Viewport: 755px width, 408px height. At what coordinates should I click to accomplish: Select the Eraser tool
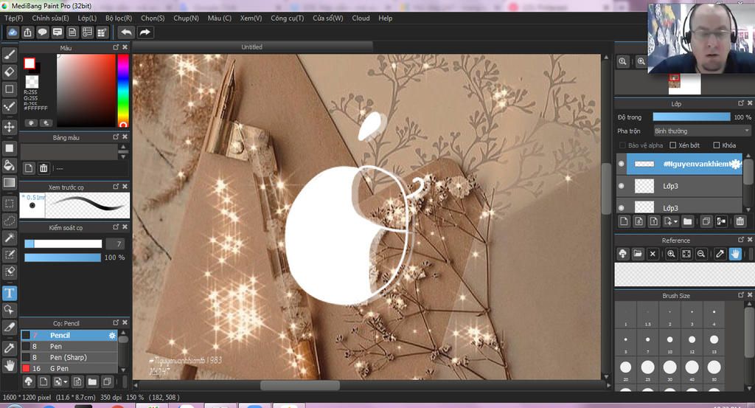click(9, 72)
